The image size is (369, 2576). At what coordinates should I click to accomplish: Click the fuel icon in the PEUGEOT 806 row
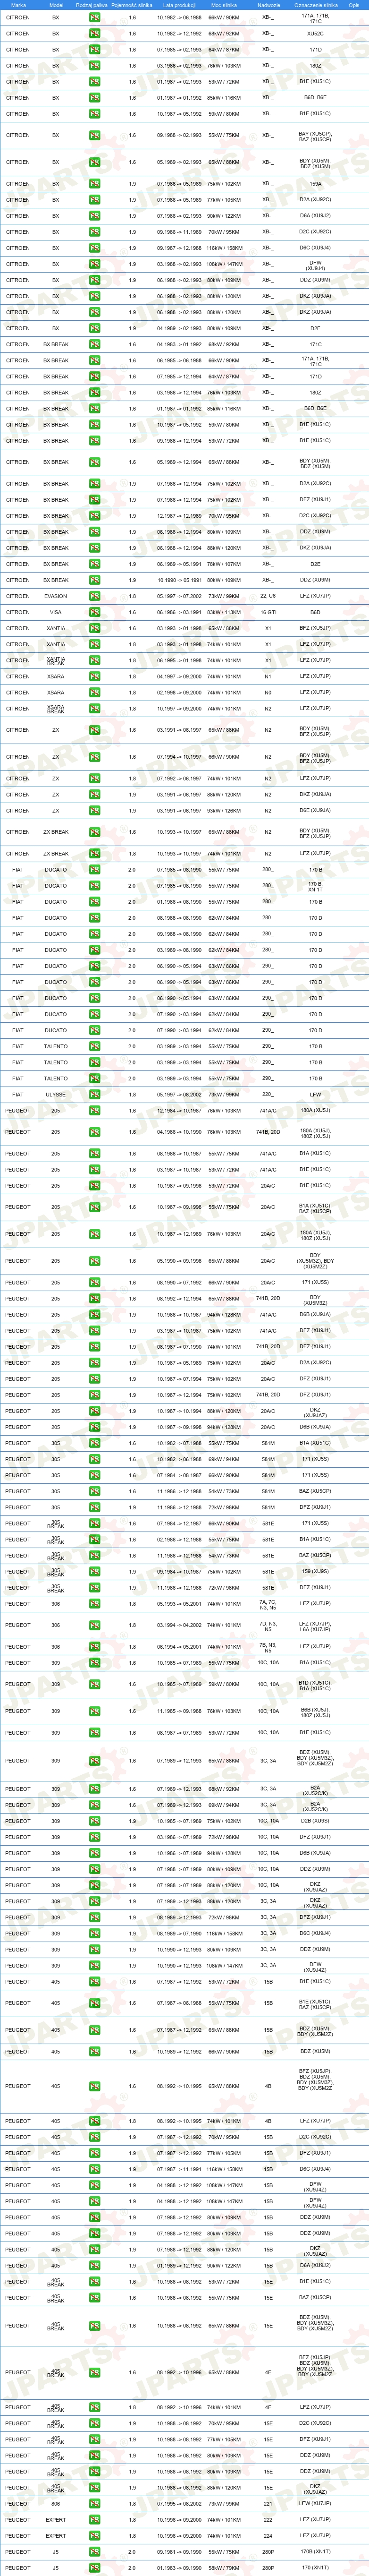pos(94,2504)
